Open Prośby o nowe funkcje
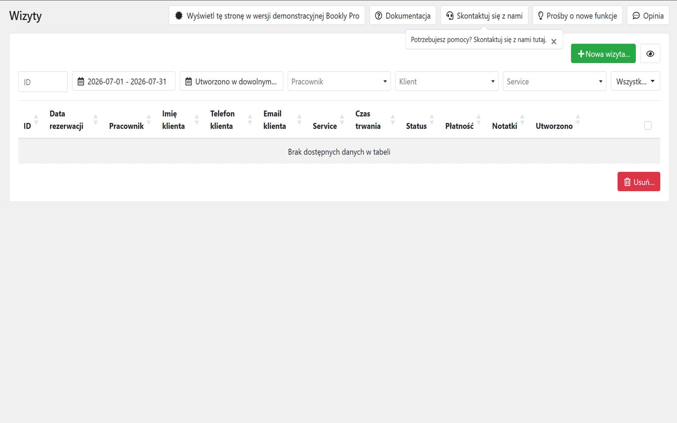The width and height of the screenshot is (677, 423). [x=577, y=16]
